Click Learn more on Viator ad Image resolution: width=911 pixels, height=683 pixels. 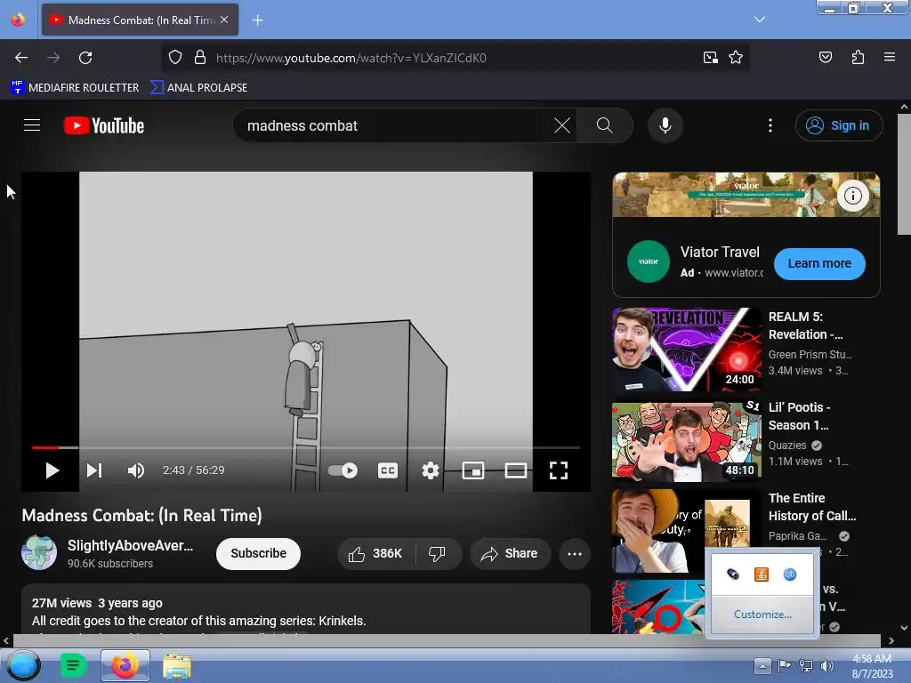pyautogui.click(x=819, y=263)
